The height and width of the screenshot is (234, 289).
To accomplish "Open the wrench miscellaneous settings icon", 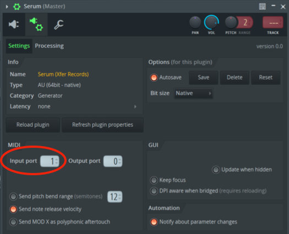I will (59, 25).
